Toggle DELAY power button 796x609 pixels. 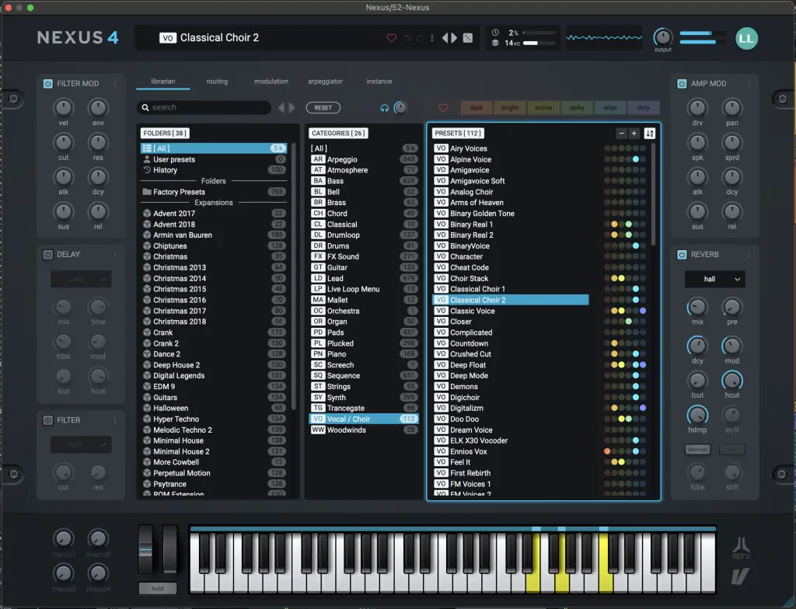point(47,255)
